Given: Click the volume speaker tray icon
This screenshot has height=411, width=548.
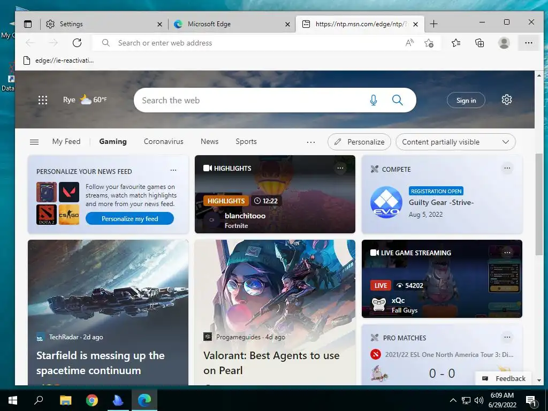Looking at the screenshot, I should pyautogui.click(x=479, y=400).
